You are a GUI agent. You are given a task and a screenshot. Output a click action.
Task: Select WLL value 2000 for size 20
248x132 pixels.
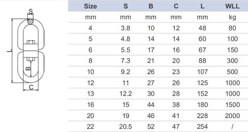click(x=232, y=116)
